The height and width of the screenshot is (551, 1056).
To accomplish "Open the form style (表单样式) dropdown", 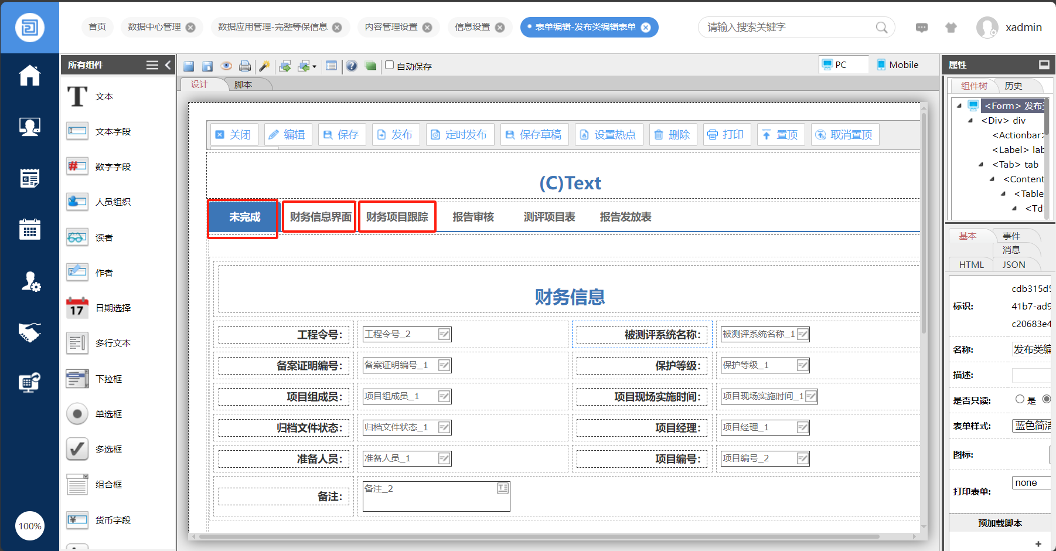I will click(x=1031, y=426).
